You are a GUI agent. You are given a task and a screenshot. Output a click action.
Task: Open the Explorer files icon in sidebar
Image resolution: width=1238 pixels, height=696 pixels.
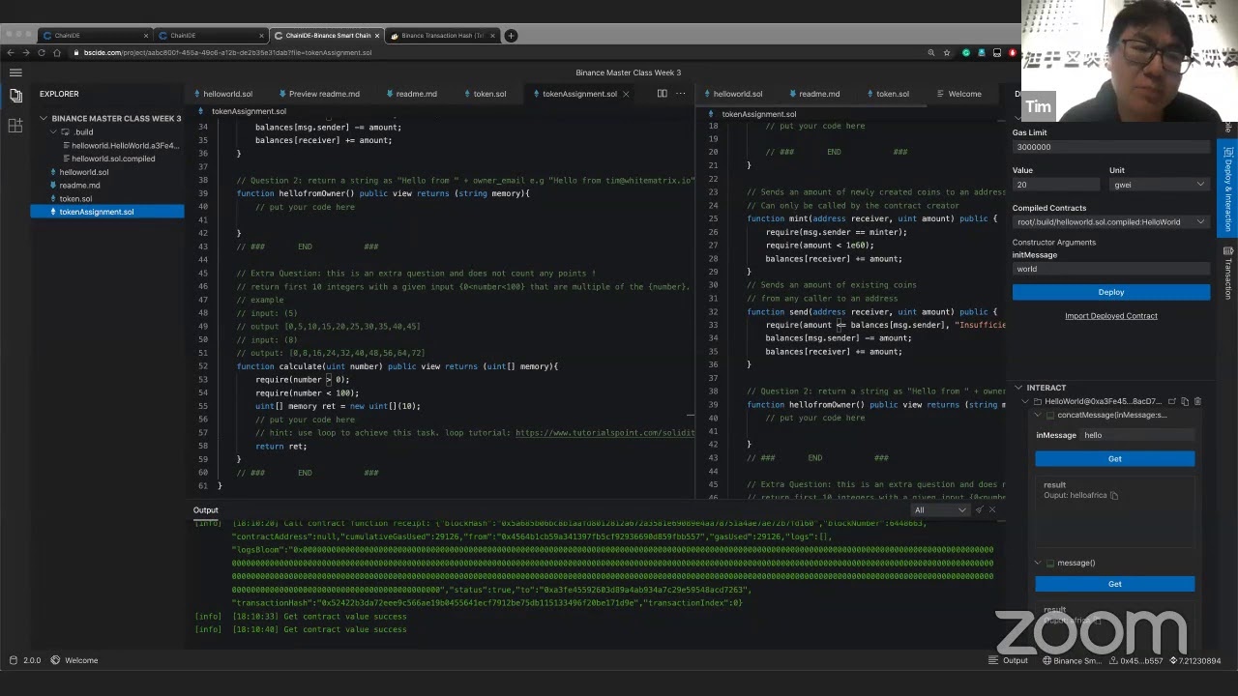(x=15, y=95)
